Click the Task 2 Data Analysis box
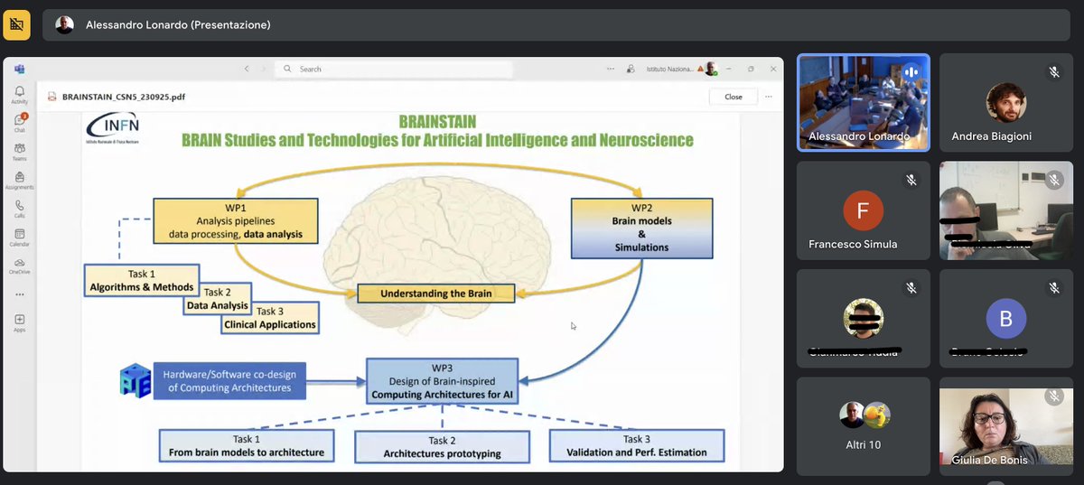 [217, 299]
